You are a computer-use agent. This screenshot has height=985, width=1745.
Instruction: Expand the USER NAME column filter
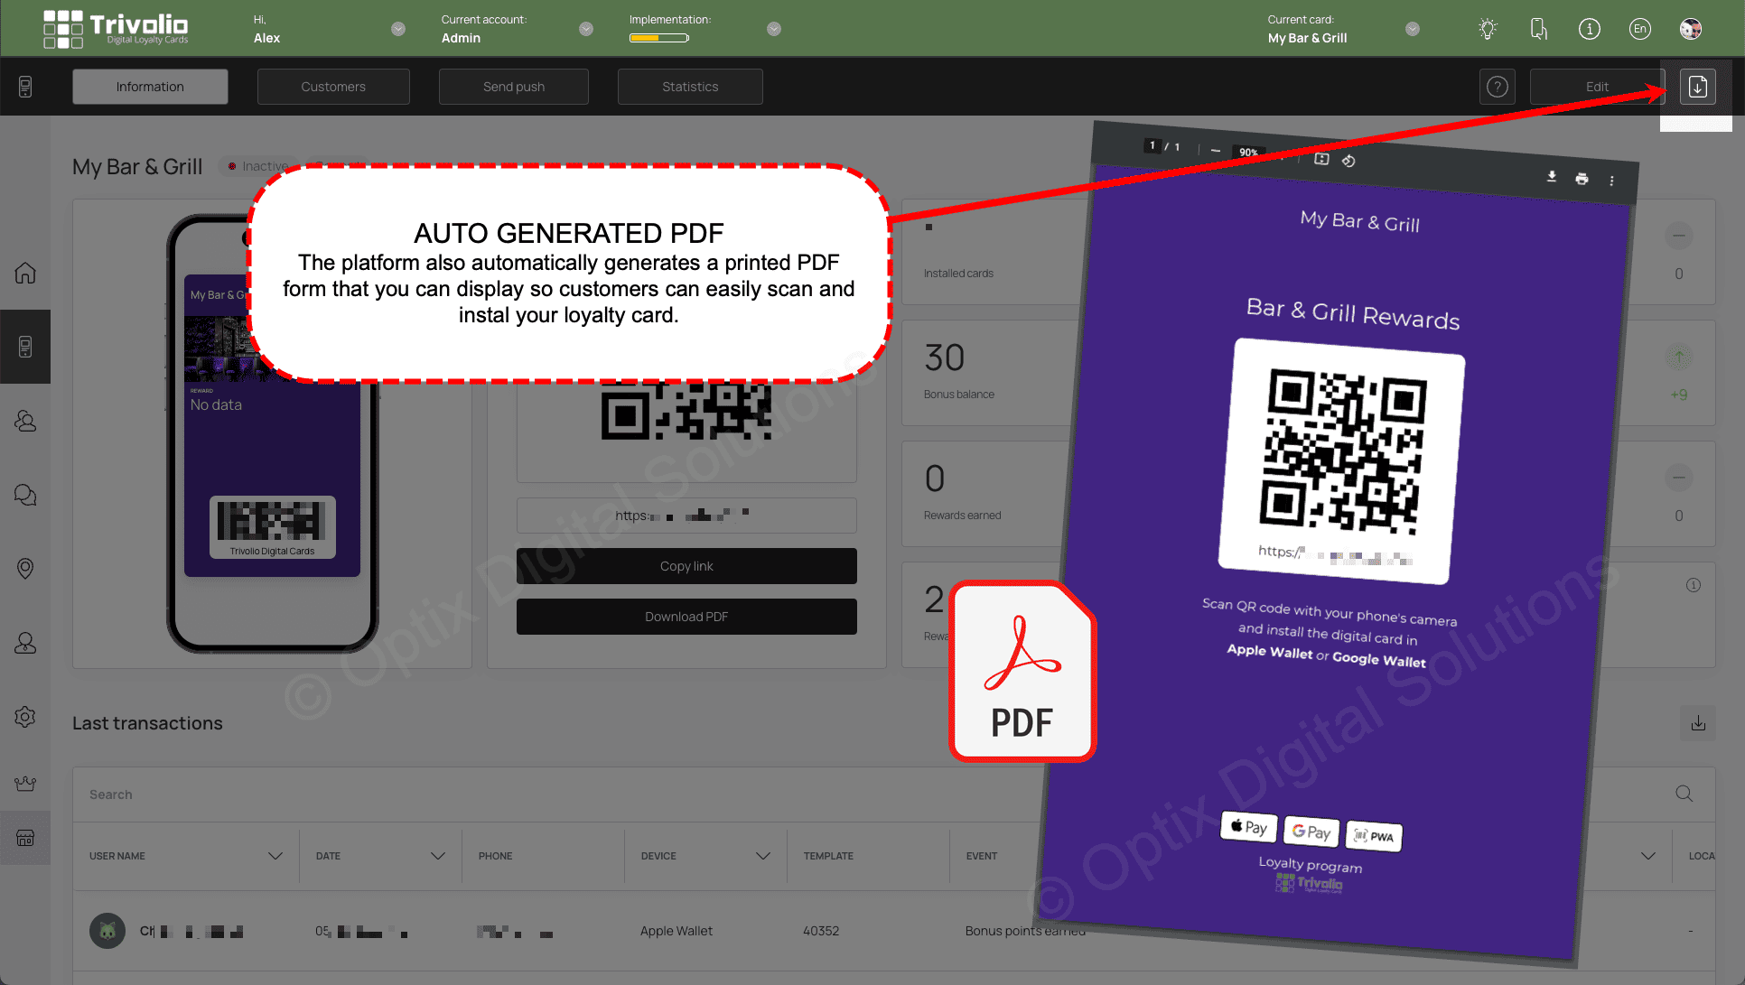275,856
